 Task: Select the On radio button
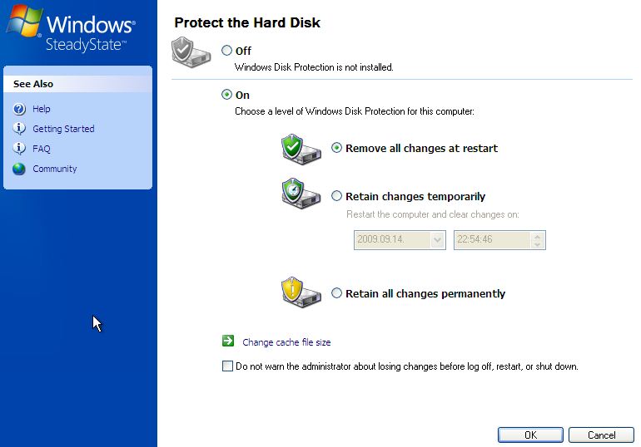(x=227, y=95)
